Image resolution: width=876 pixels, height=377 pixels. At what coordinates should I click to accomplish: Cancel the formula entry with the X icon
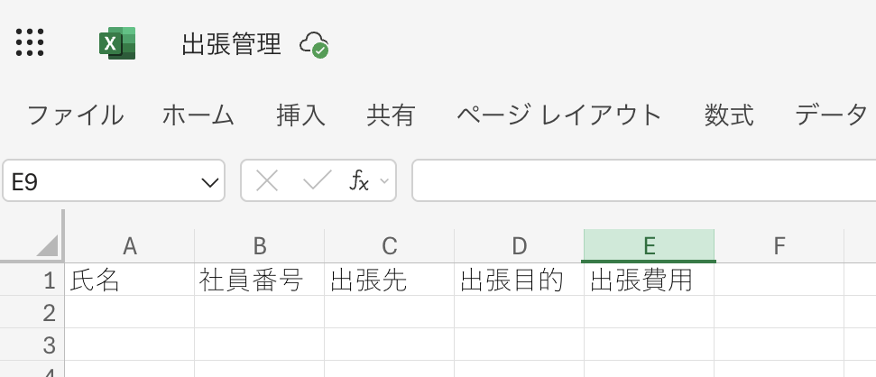[267, 181]
